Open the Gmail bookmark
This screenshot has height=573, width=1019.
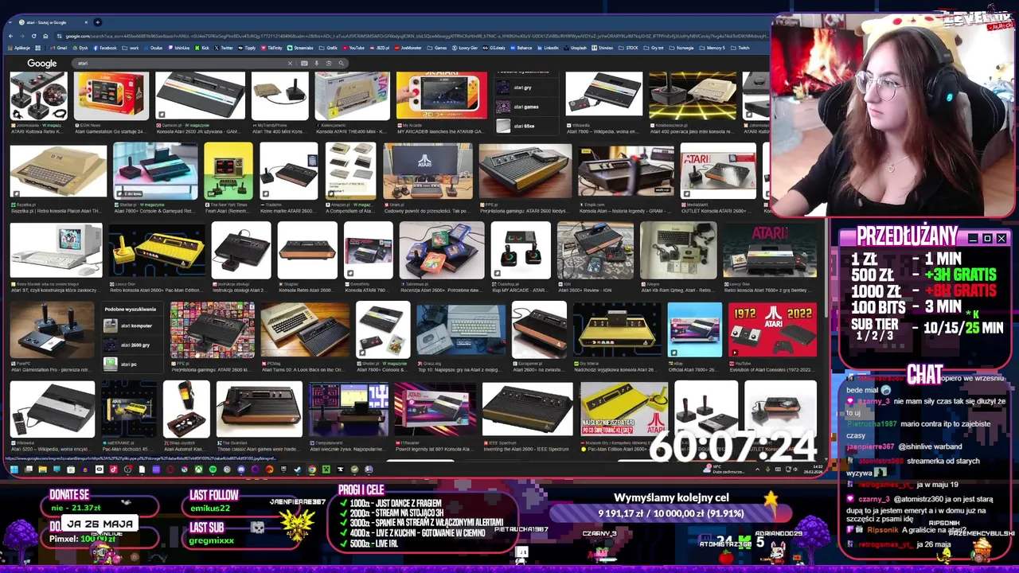click(59, 48)
